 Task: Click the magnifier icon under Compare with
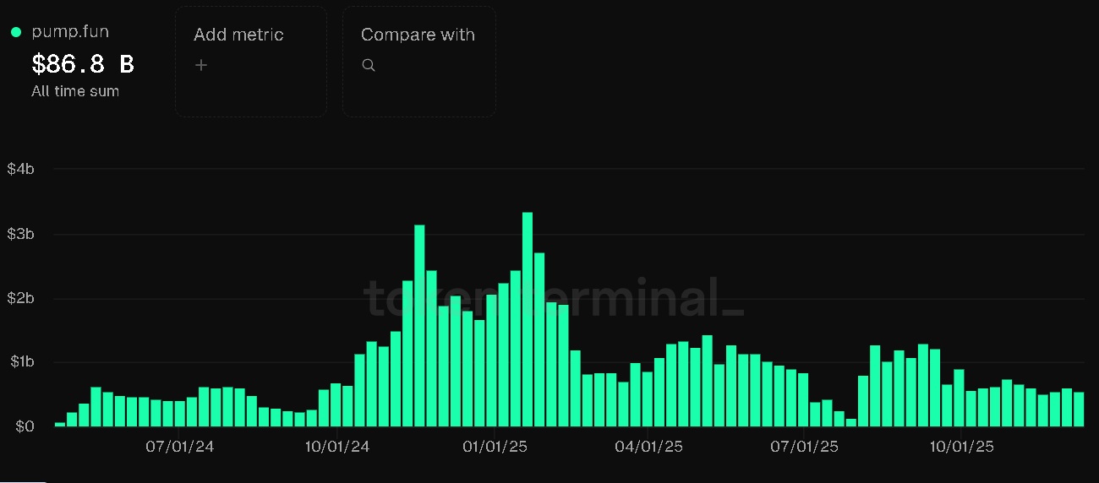pyautogui.click(x=369, y=65)
